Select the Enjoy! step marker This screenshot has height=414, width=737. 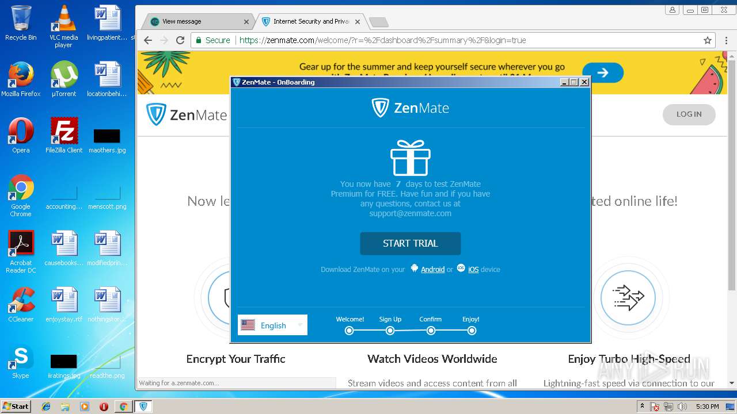pyautogui.click(x=472, y=331)
